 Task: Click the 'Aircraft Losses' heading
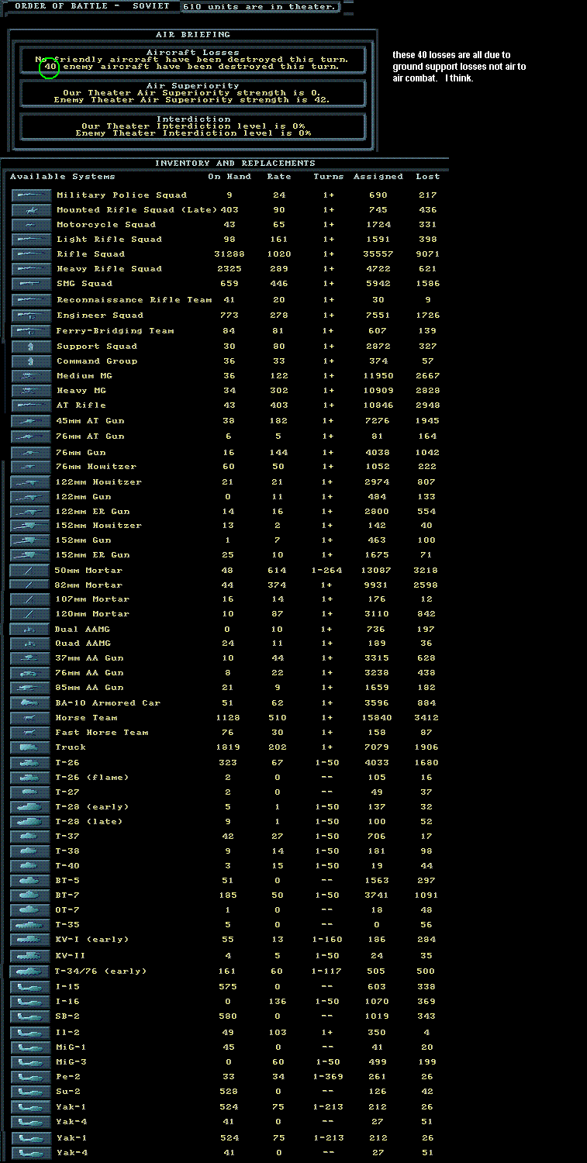(193, 53)
